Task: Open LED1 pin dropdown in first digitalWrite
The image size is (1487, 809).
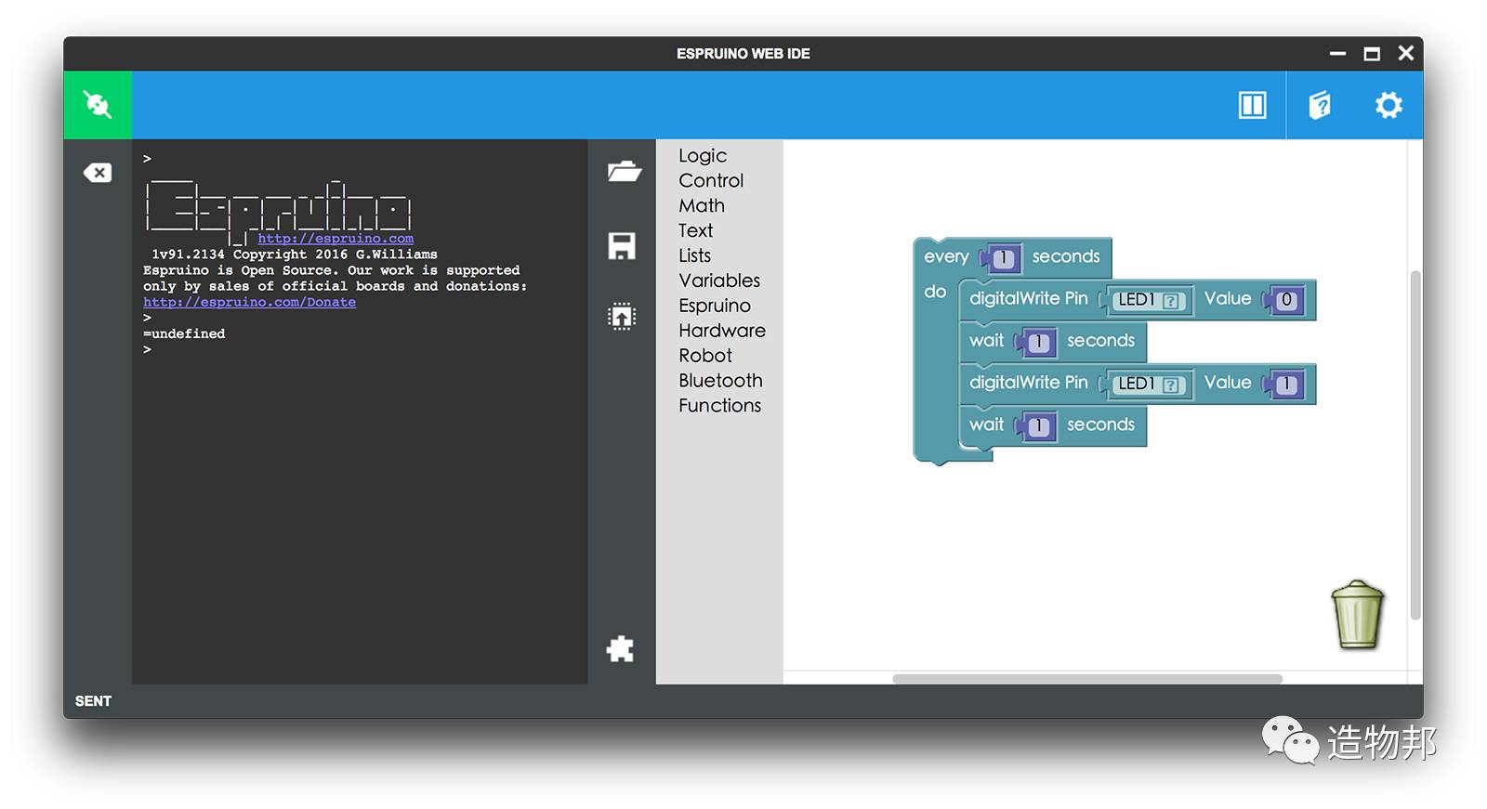Action: coord(1149,300)
